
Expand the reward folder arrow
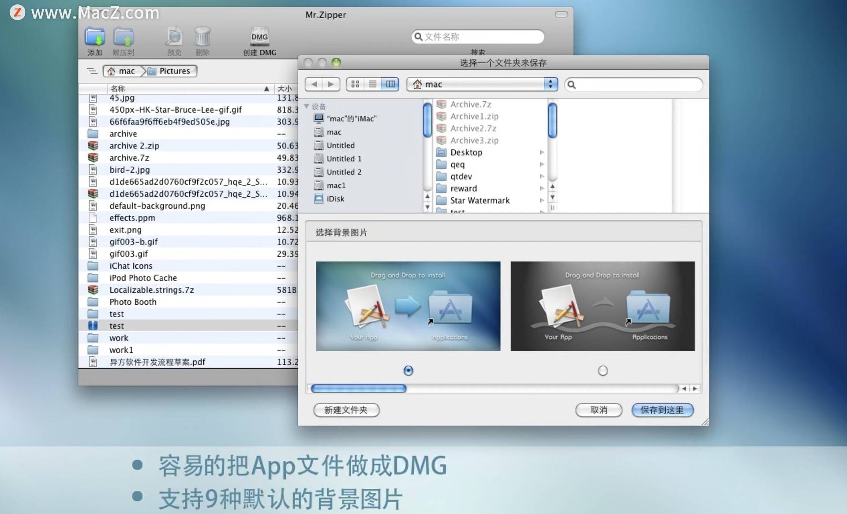[x=542, y=189]
